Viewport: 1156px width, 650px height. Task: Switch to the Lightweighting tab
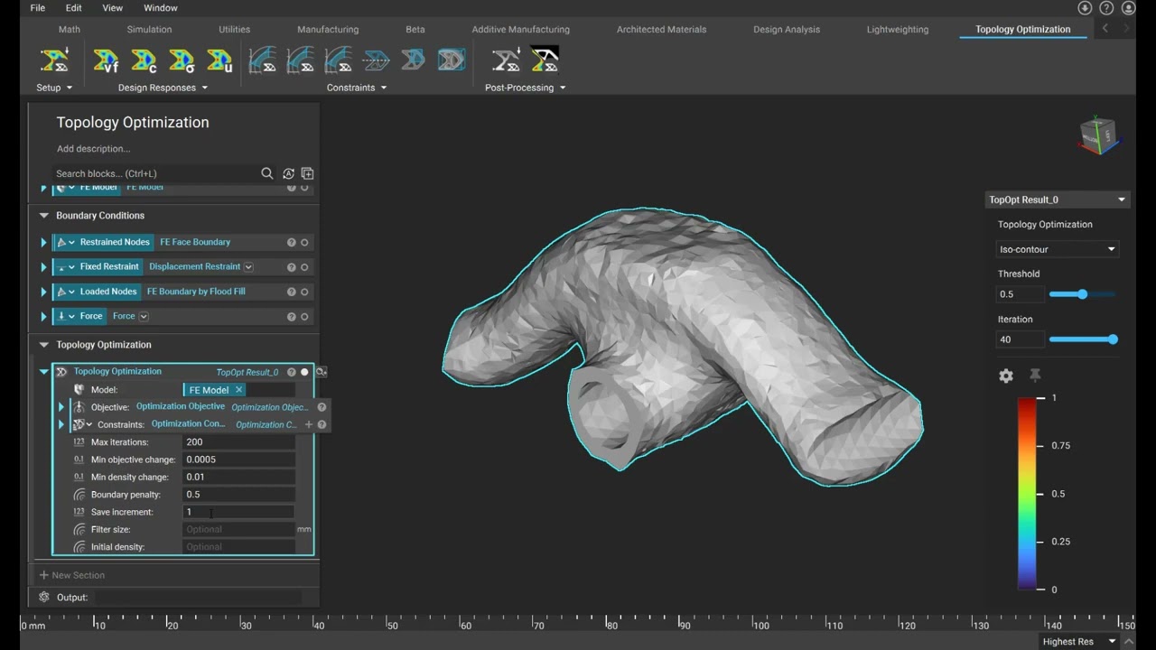click(897, 29)
